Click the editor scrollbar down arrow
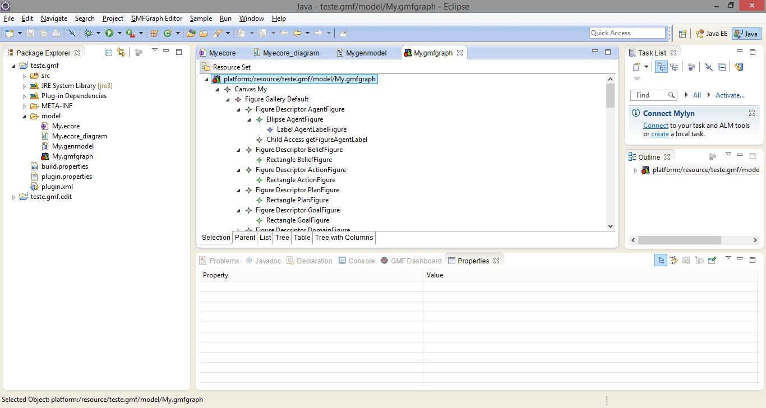This screenshot has height=408, width=766. (610, 226)
